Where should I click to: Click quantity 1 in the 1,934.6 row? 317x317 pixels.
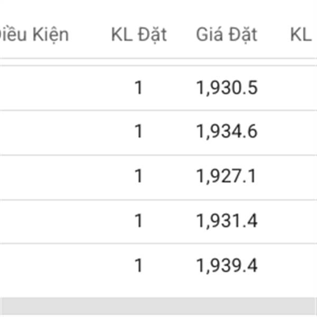138,132
